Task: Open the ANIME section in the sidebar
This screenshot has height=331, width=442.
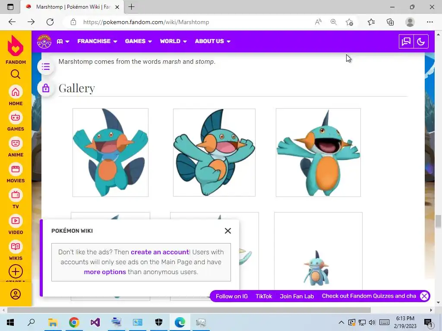Action: coord(16,147)
